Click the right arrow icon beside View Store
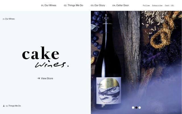Viewport: 182px width, 114px height. click(39, 78)
